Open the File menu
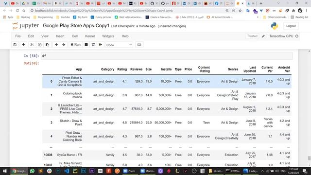This screenshot has width=311, height=175. point(18,36)
